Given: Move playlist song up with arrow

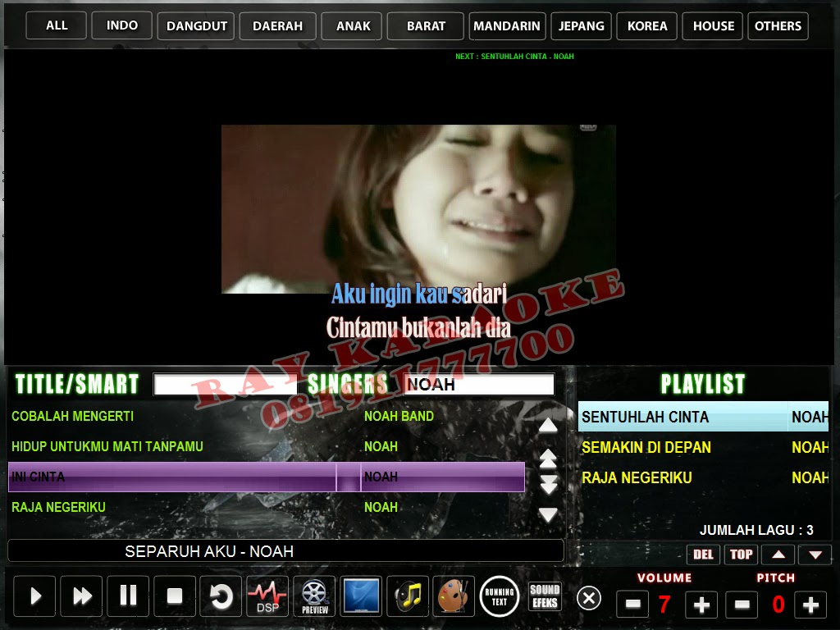Looking at the screenshot, I should pos(778,555).
